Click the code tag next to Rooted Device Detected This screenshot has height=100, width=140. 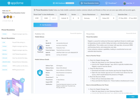click(6, 62)
